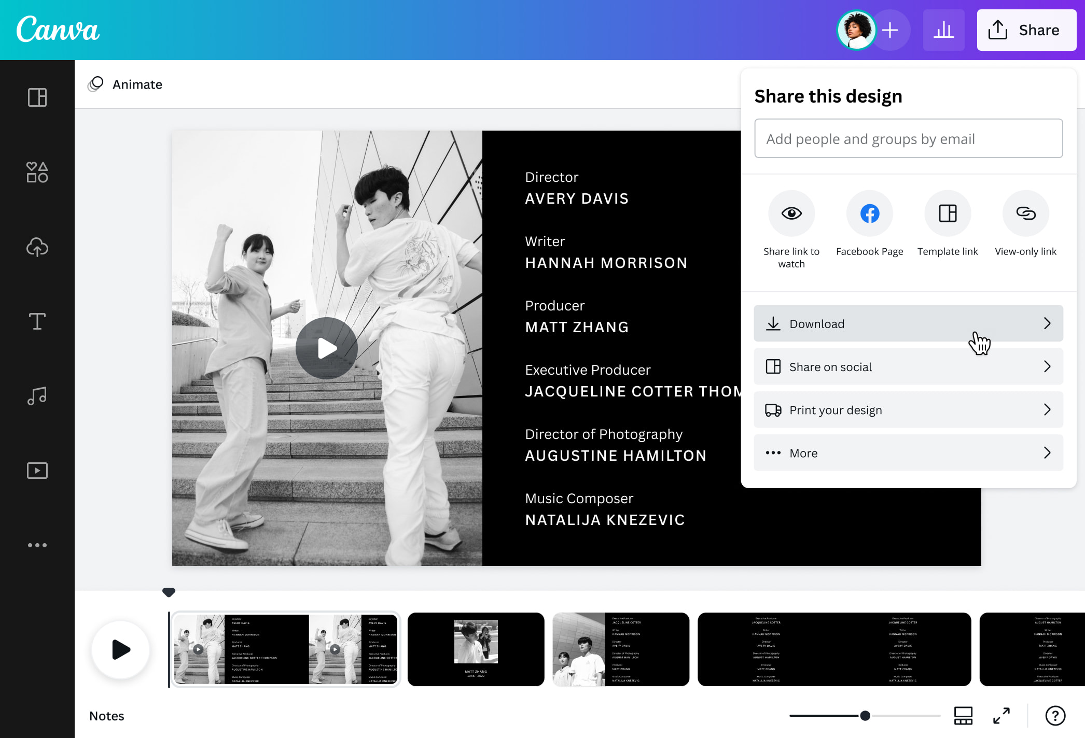This screenshot has width=1085, height=738.
Task: Open Uploads via the cloud icon
Action: (x=37, y=247)
